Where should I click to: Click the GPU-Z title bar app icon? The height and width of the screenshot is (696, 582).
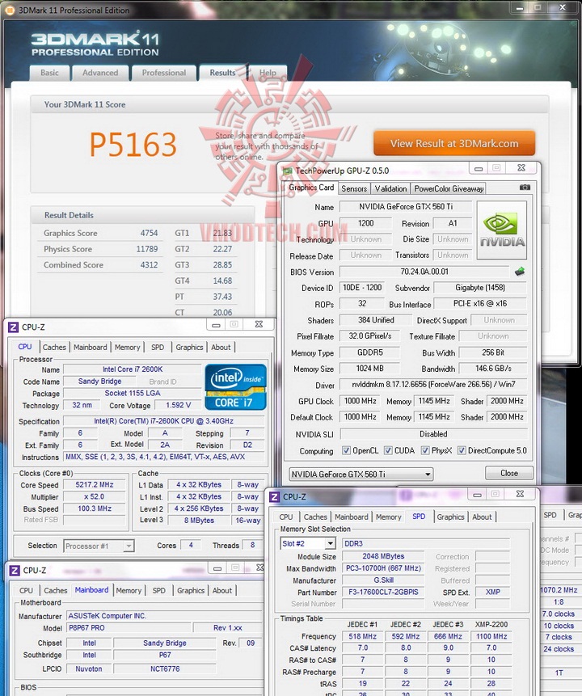click(x=288, y=171)
